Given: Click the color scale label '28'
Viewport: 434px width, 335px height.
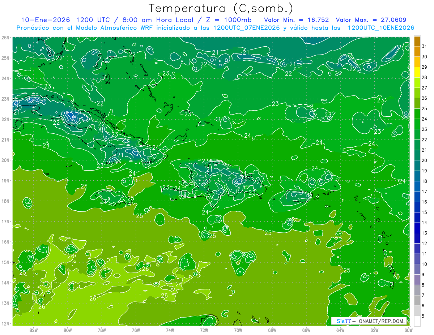Looking at the screenshot, I should [425, 77].
